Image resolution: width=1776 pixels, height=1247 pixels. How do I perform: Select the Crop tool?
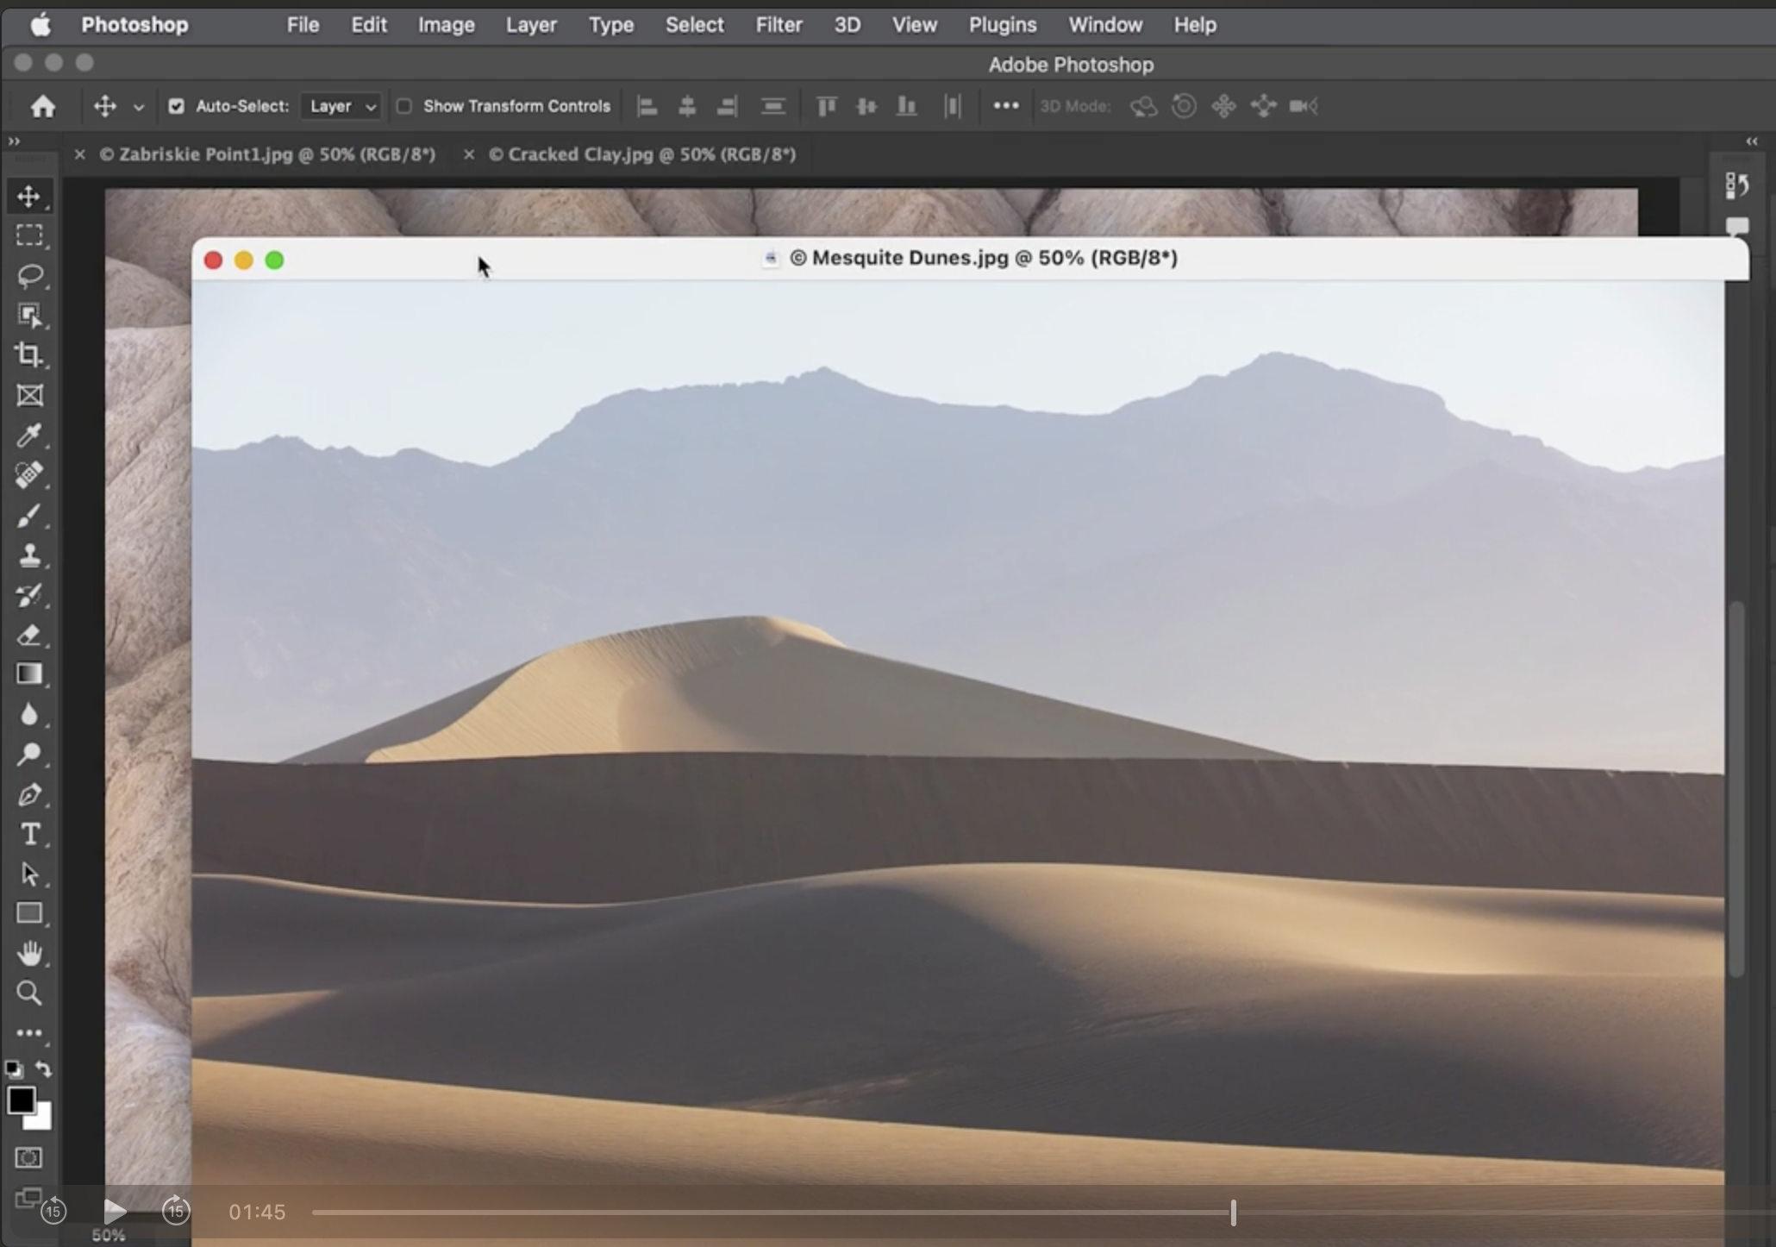point(29,355)
